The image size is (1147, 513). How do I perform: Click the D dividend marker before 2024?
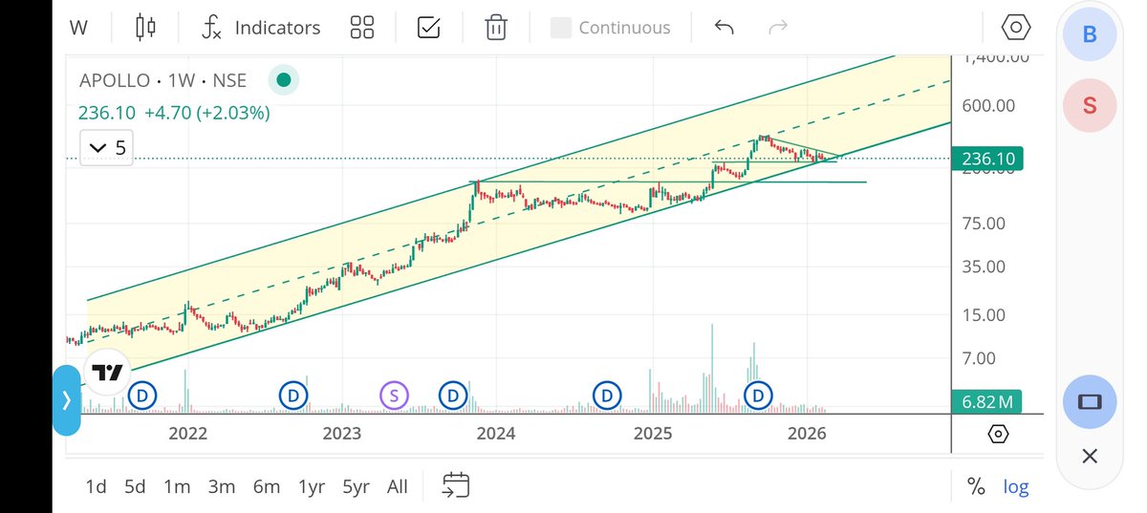coord(452,395)
